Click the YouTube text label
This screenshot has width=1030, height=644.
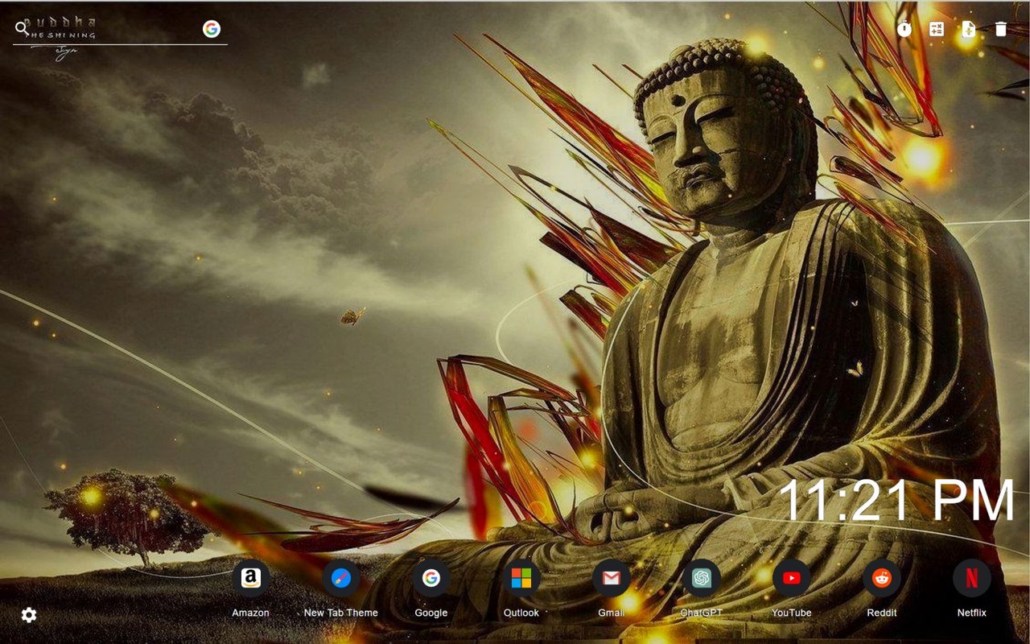point(792,613)
